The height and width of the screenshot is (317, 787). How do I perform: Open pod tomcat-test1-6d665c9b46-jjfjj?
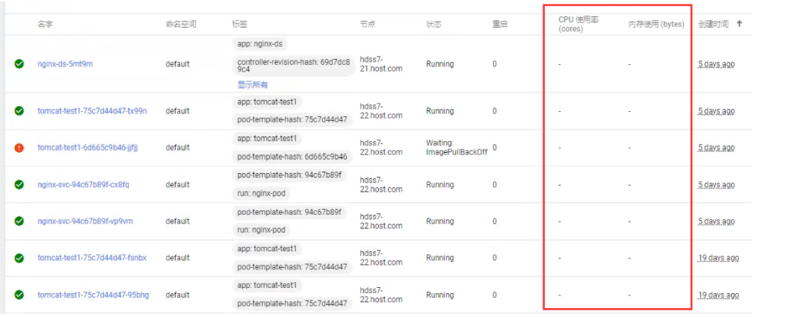88,148
